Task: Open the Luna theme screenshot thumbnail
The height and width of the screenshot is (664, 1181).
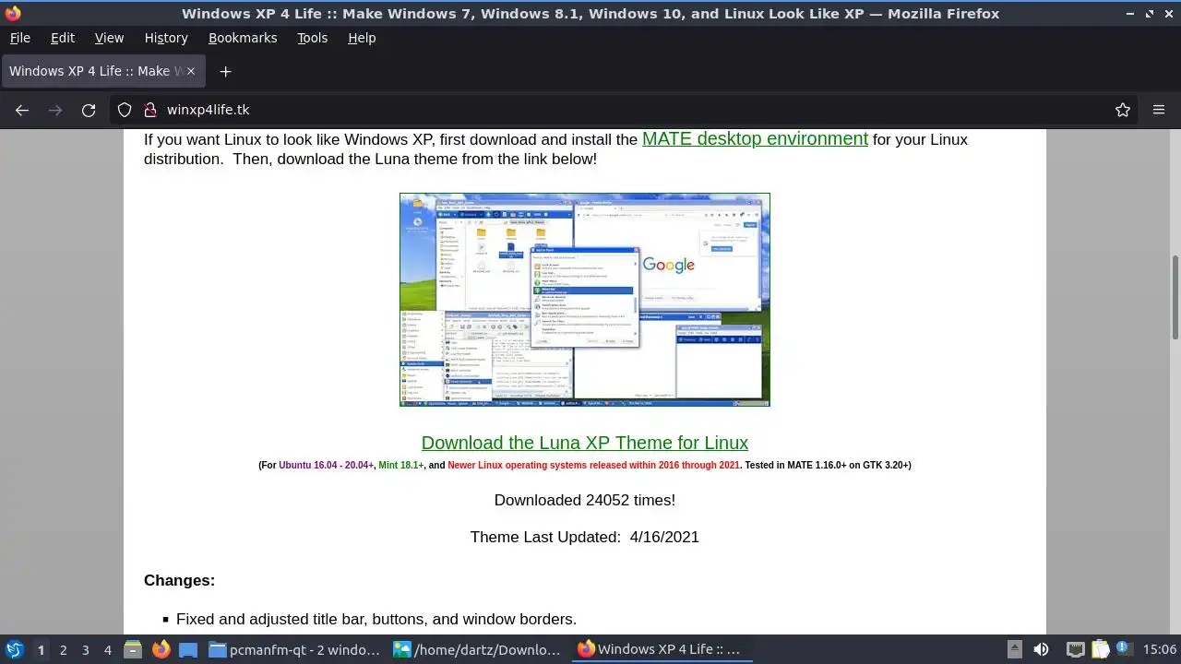Action: pos(585,300)
